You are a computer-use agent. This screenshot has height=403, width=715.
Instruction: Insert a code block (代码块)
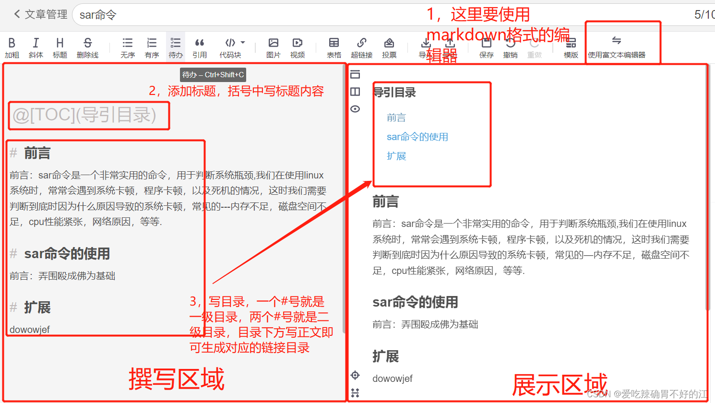coord(230,48)
